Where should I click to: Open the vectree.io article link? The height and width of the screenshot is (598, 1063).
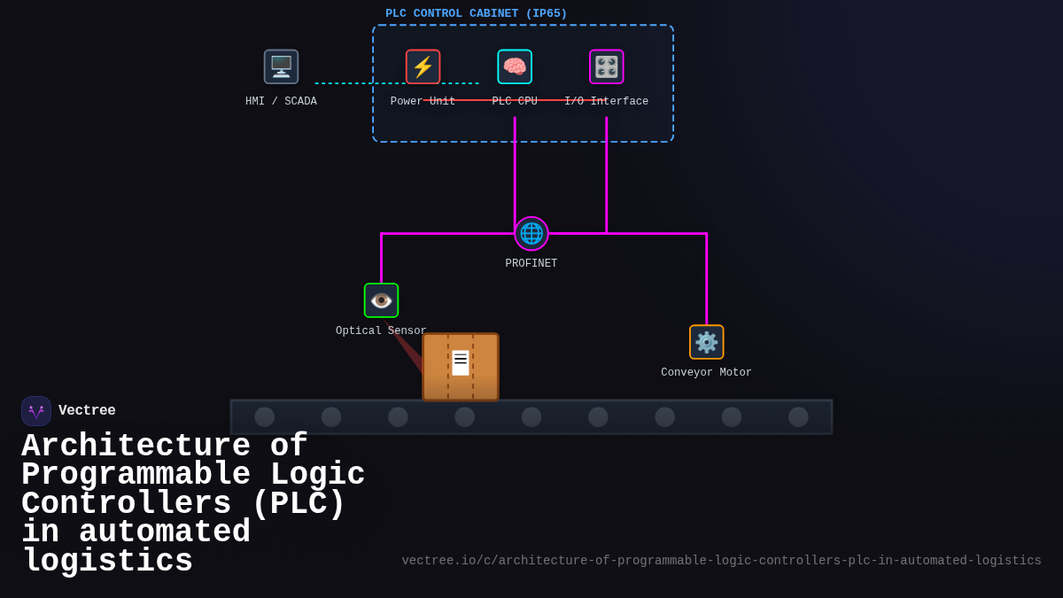click(x=722, y=560)
